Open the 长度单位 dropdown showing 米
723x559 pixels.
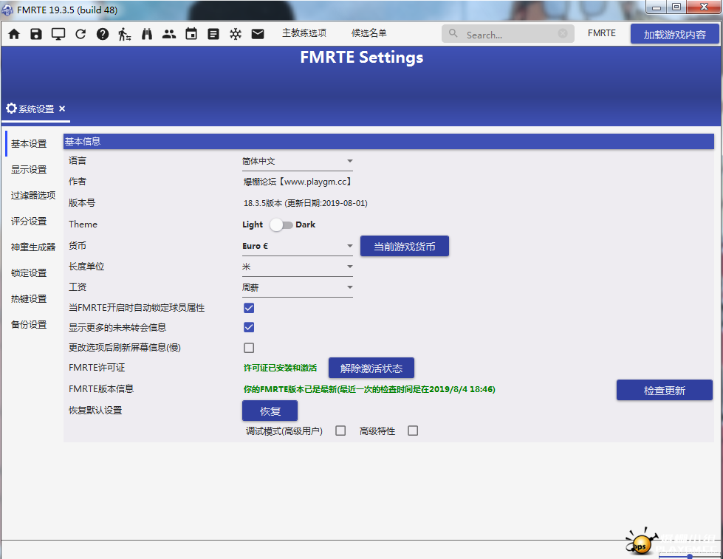click(298, 267)
